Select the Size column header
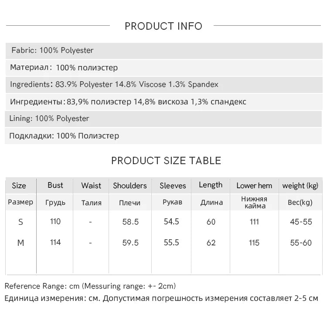 point(19,186)
